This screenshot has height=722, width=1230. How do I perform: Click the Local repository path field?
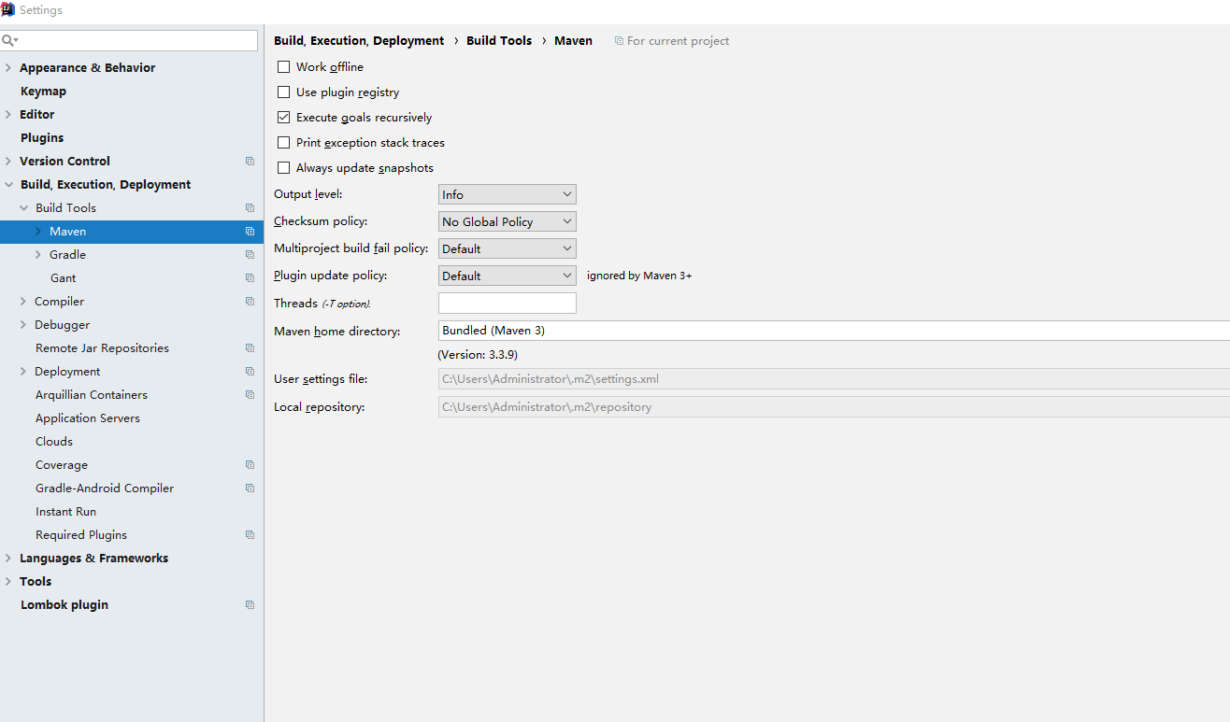(834, 407)
